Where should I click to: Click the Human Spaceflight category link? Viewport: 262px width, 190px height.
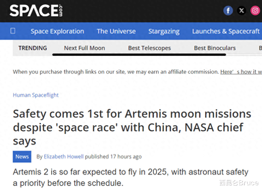pos(36,95)
